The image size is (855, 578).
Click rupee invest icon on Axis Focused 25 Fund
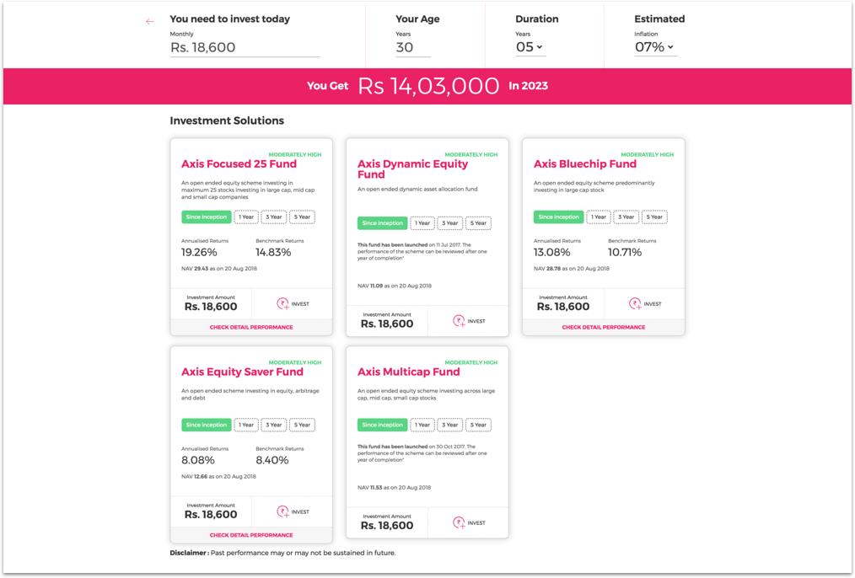pos(282,304)
